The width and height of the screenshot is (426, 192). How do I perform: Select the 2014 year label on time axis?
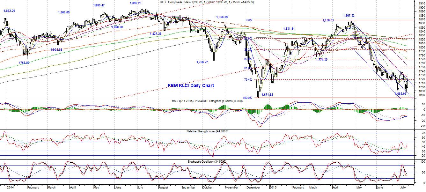pyautogui.click(x=10, y=188)
